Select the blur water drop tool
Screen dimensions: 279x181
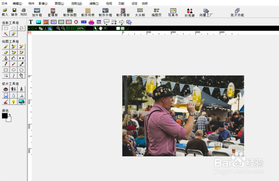13,96
